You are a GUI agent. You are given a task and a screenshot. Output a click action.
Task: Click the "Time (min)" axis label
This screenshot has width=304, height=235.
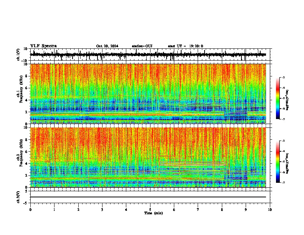coord(154,213)
